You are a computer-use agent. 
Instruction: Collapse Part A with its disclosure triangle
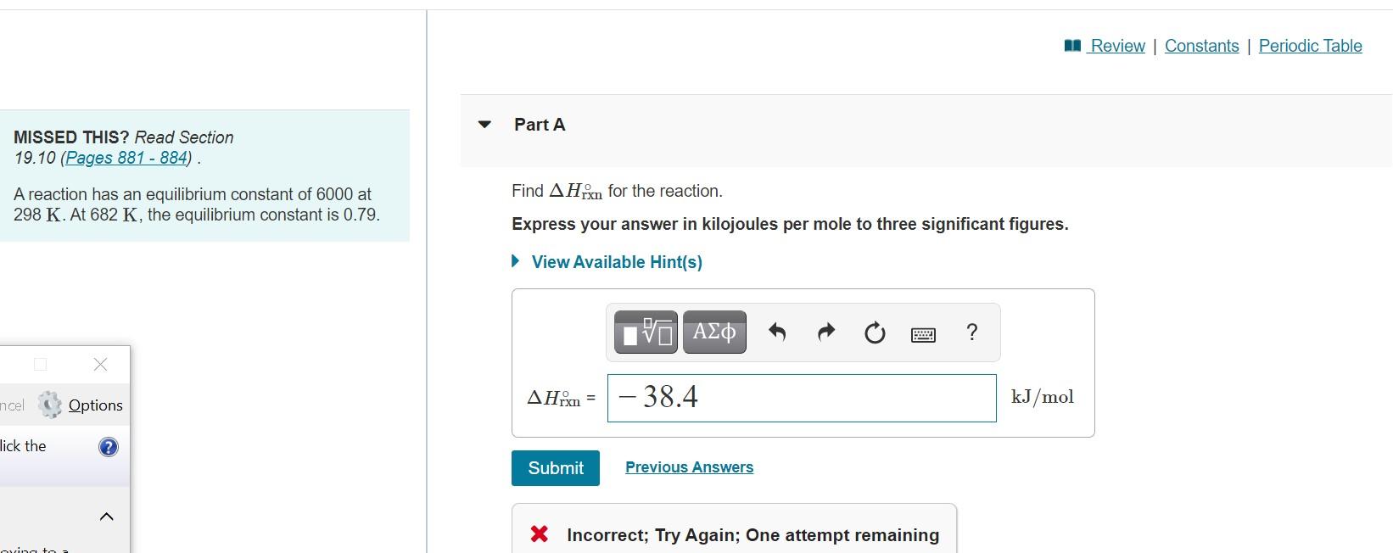[484, 124]
